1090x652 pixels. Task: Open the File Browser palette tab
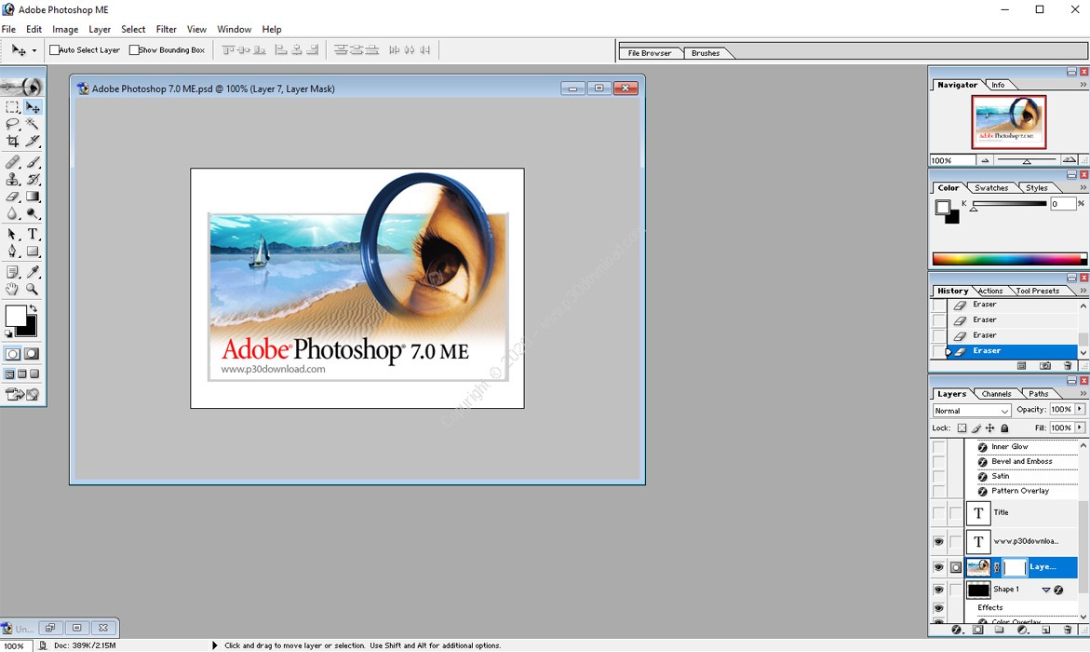[x=650, y=53]
